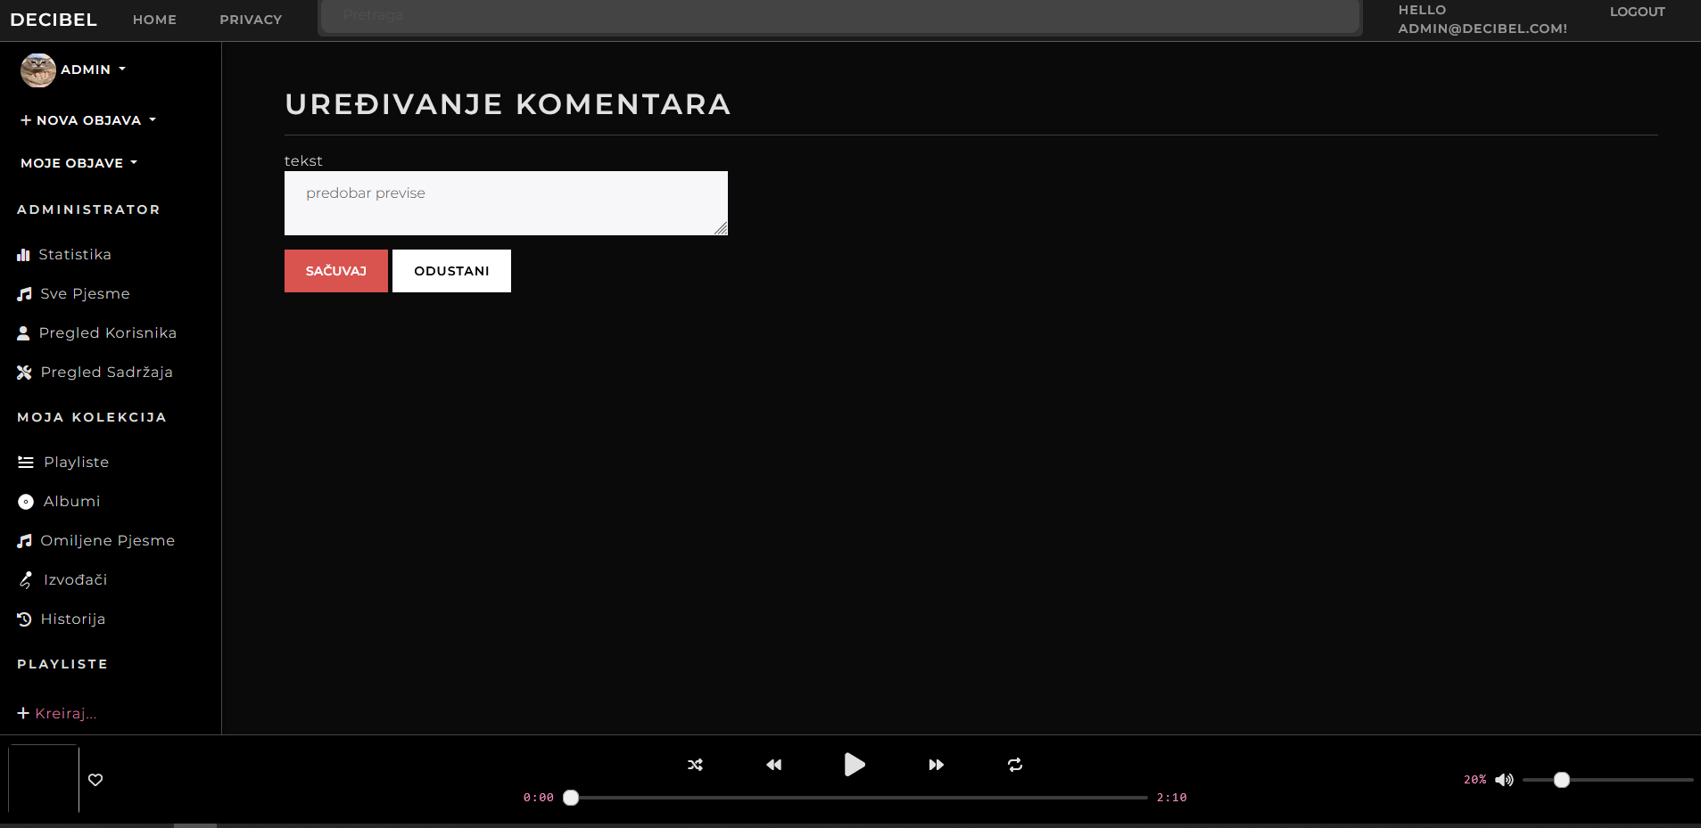Click the admin profile avatar picture
Viewport: 1701px width, 828px height.
[38, 70]
